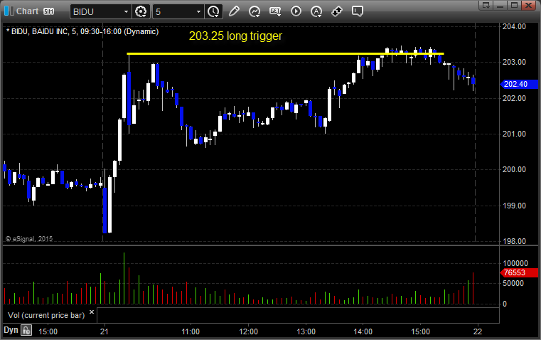The height and width of the screenshot is (340, 541).
Task: Click the 199.00 price axis label
Action: coord(514,206)
